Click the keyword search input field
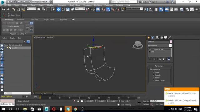Screen dimensions: 200x112 click(x=124, y=2)
